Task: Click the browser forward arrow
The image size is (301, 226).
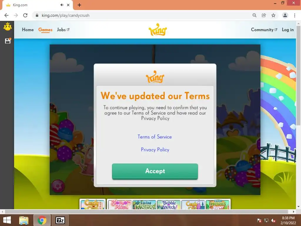Action: coord(16,15)
